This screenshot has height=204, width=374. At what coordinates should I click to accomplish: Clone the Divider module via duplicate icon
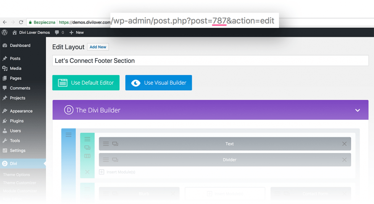click(115, 160)
